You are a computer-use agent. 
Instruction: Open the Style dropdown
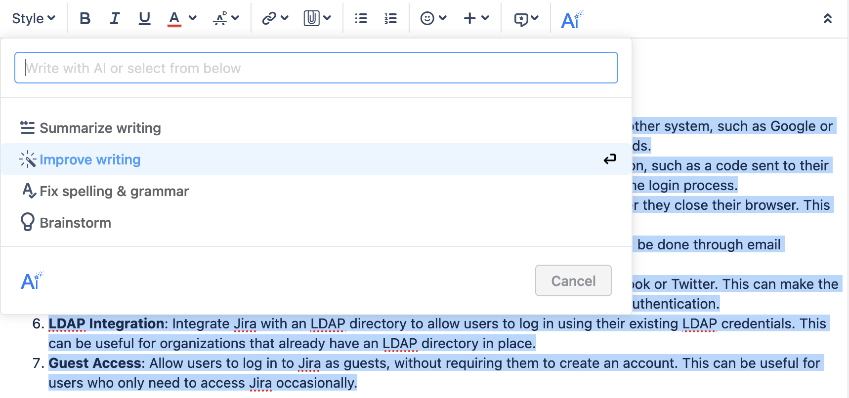click(34, 19)
